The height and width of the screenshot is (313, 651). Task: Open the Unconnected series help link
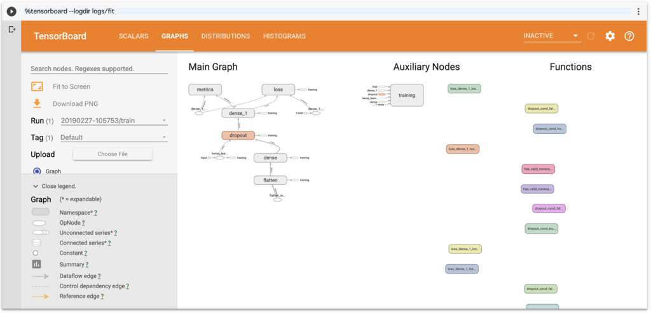coord(116,233)
